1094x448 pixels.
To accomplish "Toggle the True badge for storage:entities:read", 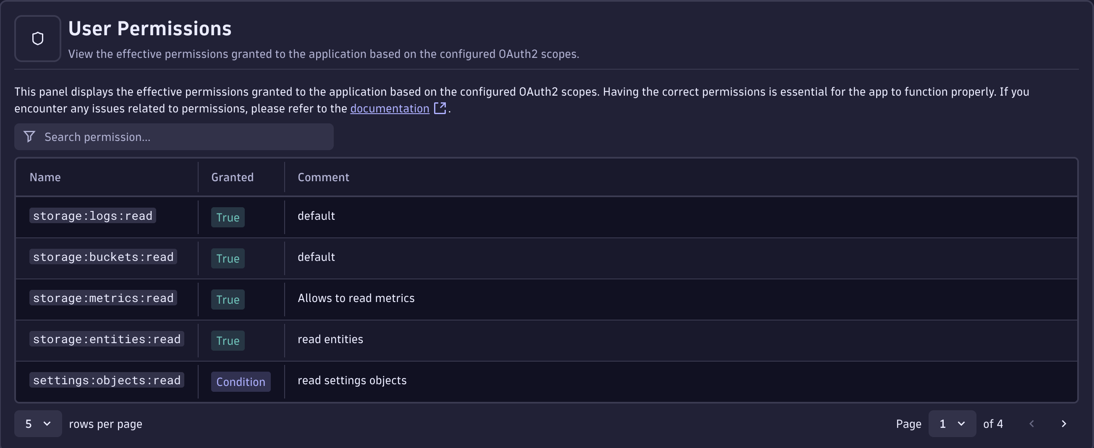I will tap(228, 340).
